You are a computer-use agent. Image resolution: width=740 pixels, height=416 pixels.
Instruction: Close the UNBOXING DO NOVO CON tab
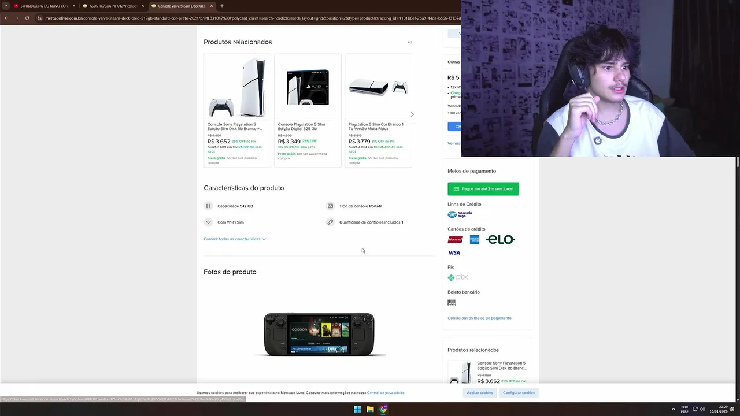coord(74,6)
